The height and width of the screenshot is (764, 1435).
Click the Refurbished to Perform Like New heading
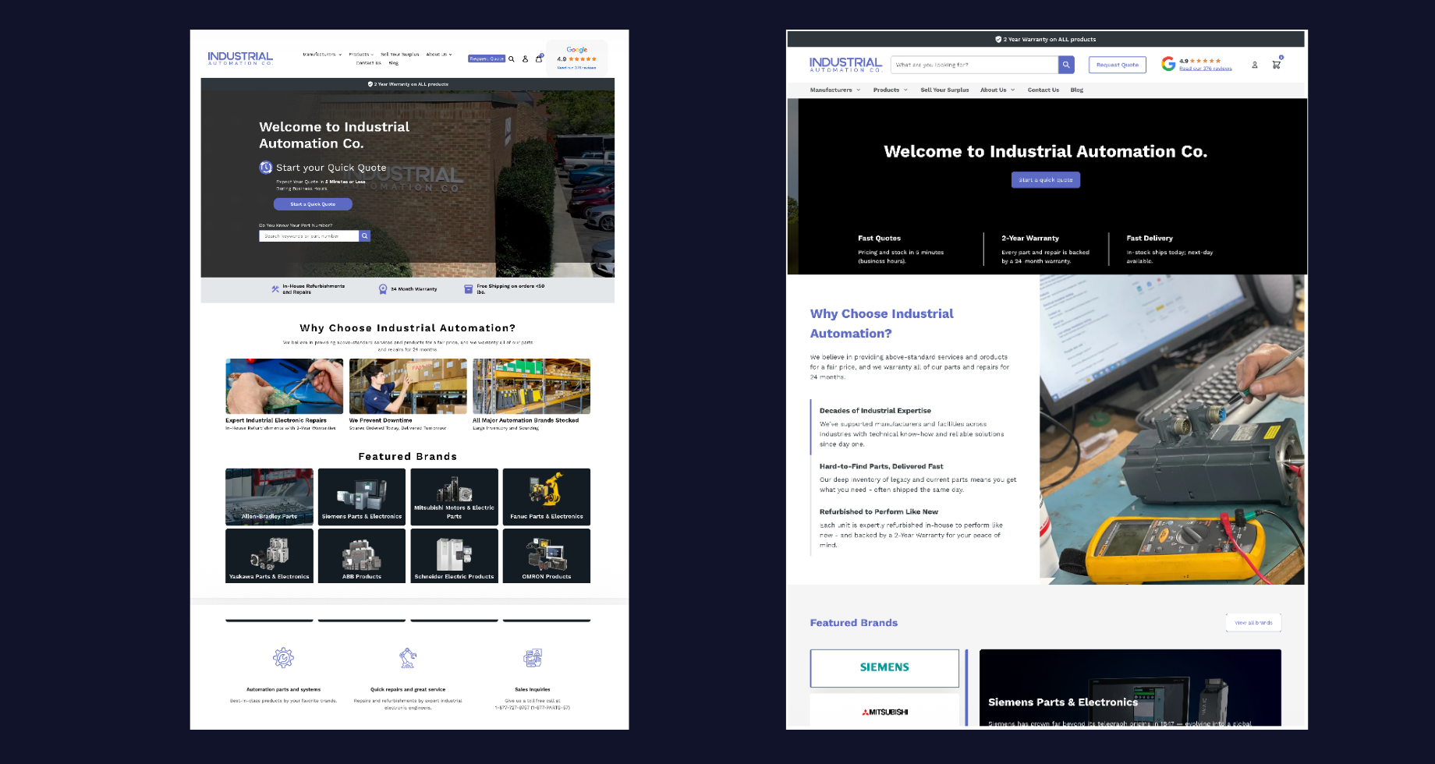click(879, 512)
